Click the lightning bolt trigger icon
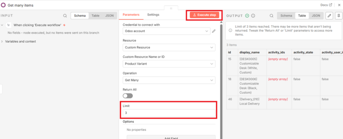The height and width of the screenshot is (139, 343). coord(64,25)
